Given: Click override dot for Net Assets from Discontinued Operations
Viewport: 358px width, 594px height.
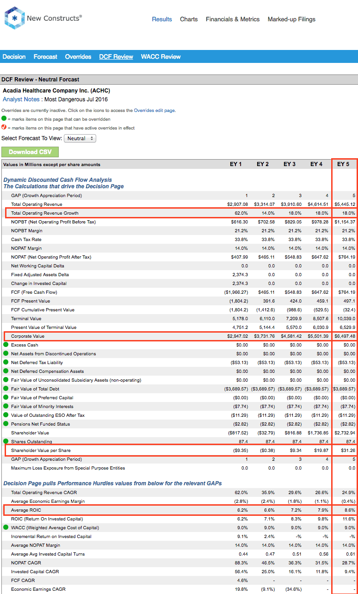Looking at the screenshot, I should 6,353.
